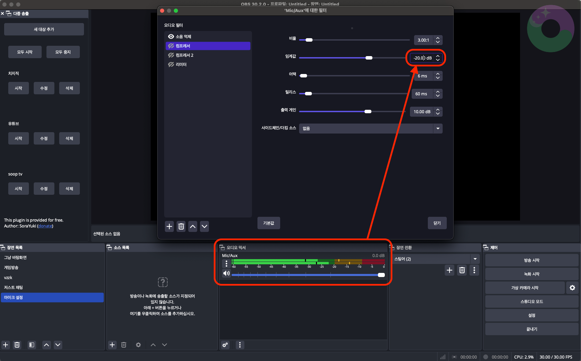The height and width of the screenshot is (361, 581).
Task: Click the source properties gear icon
Action: [138, 345]
